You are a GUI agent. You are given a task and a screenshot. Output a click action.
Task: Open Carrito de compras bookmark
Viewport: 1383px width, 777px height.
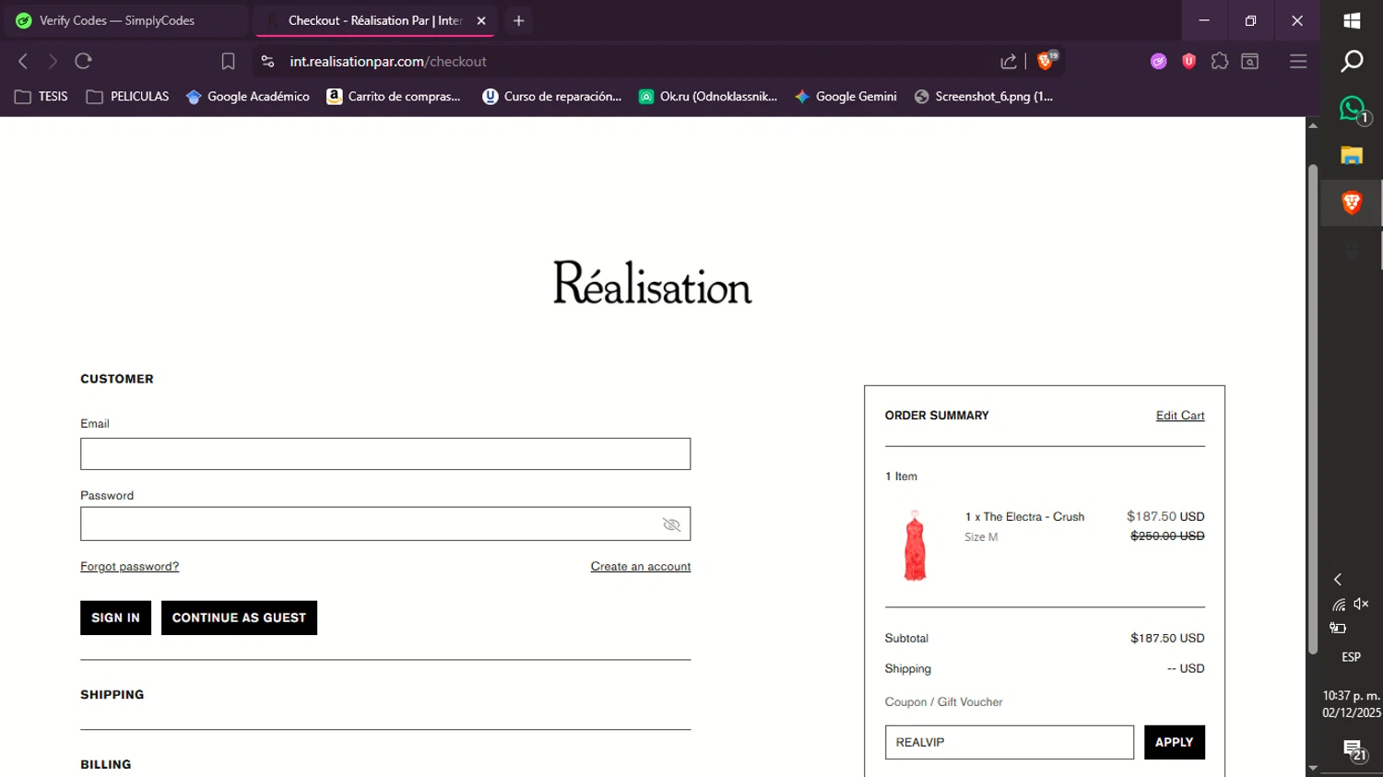coord(394,97)
